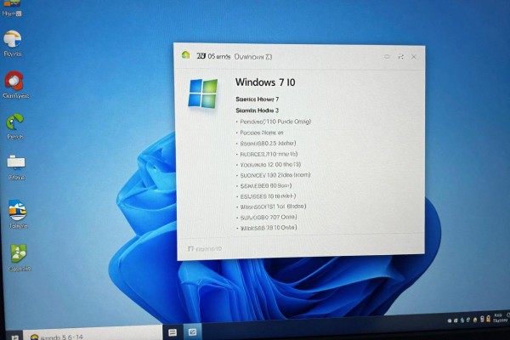Minimize the Windows info dialog

coord(387,57)
